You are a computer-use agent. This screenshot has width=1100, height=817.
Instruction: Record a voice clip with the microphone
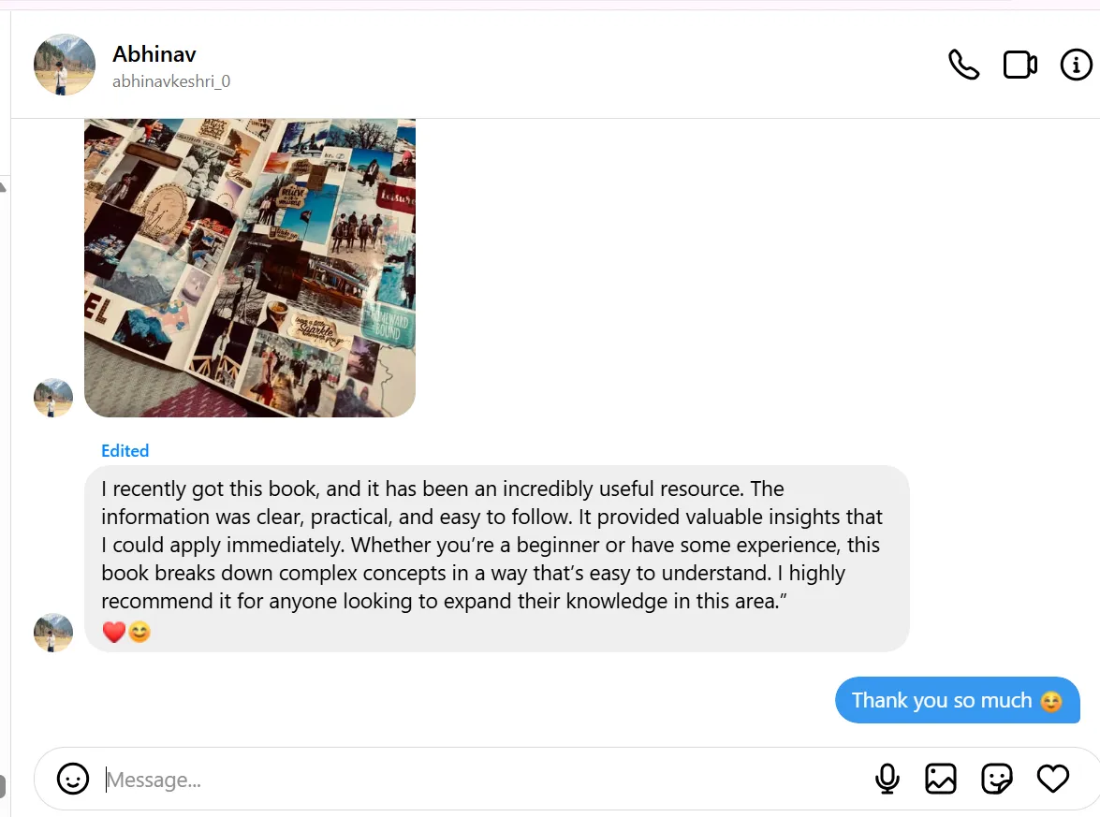point(887,779)
